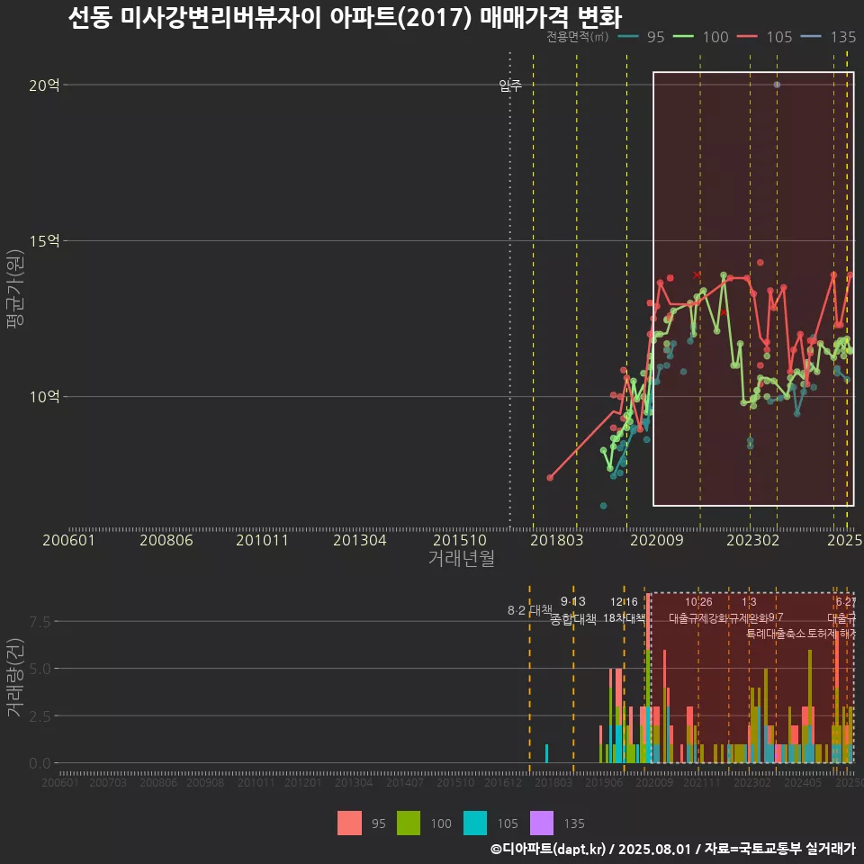The width and height of the screenshot is (864, 864).
Task: Click the '0.0' volume axis label
Action: [40, 764]
